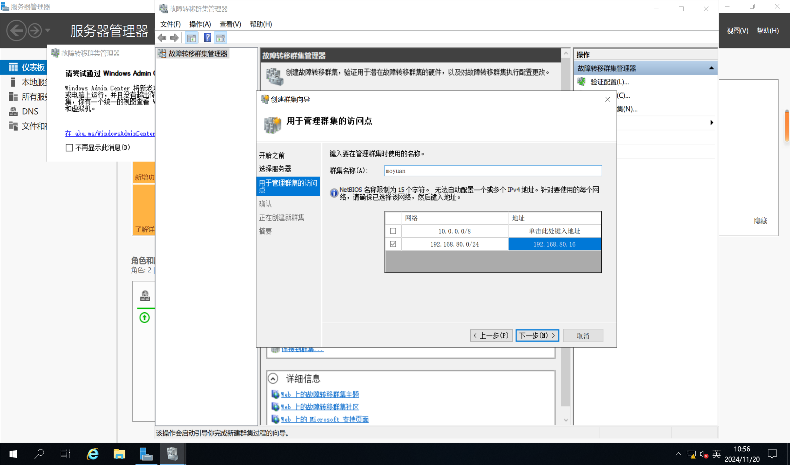Uncheck the 192.168.80.0/24 network checkbox
This screenshot has height=465, width=790.
pyautogui.click(x=393, y=244)
